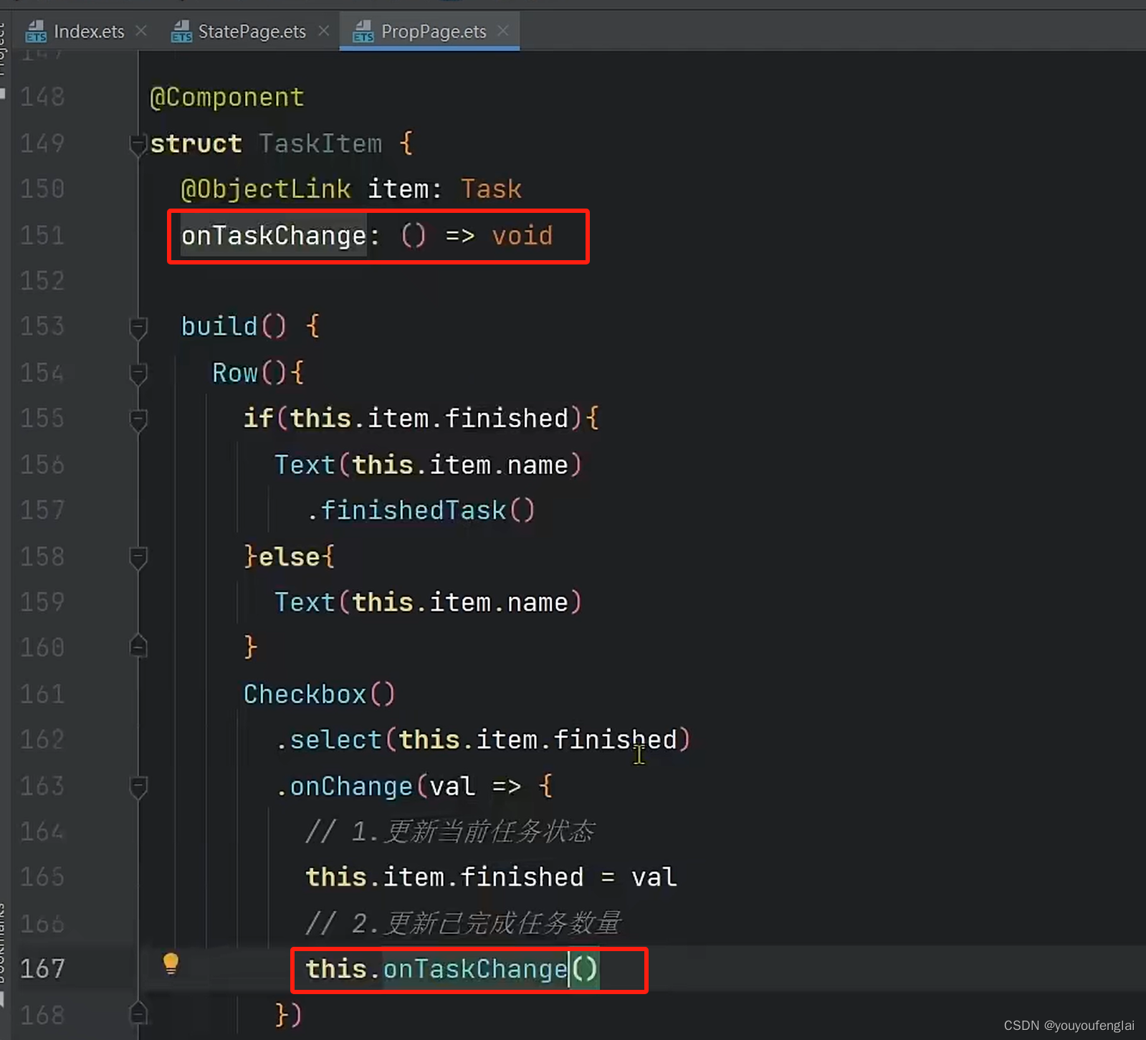The width and height of the screenshot is (1146, 1040).
Task: Switch to the Index.ets tab
Action: pyautogui.click(x=89, y=32)
